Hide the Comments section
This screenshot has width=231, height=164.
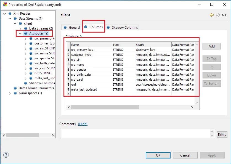83,124
